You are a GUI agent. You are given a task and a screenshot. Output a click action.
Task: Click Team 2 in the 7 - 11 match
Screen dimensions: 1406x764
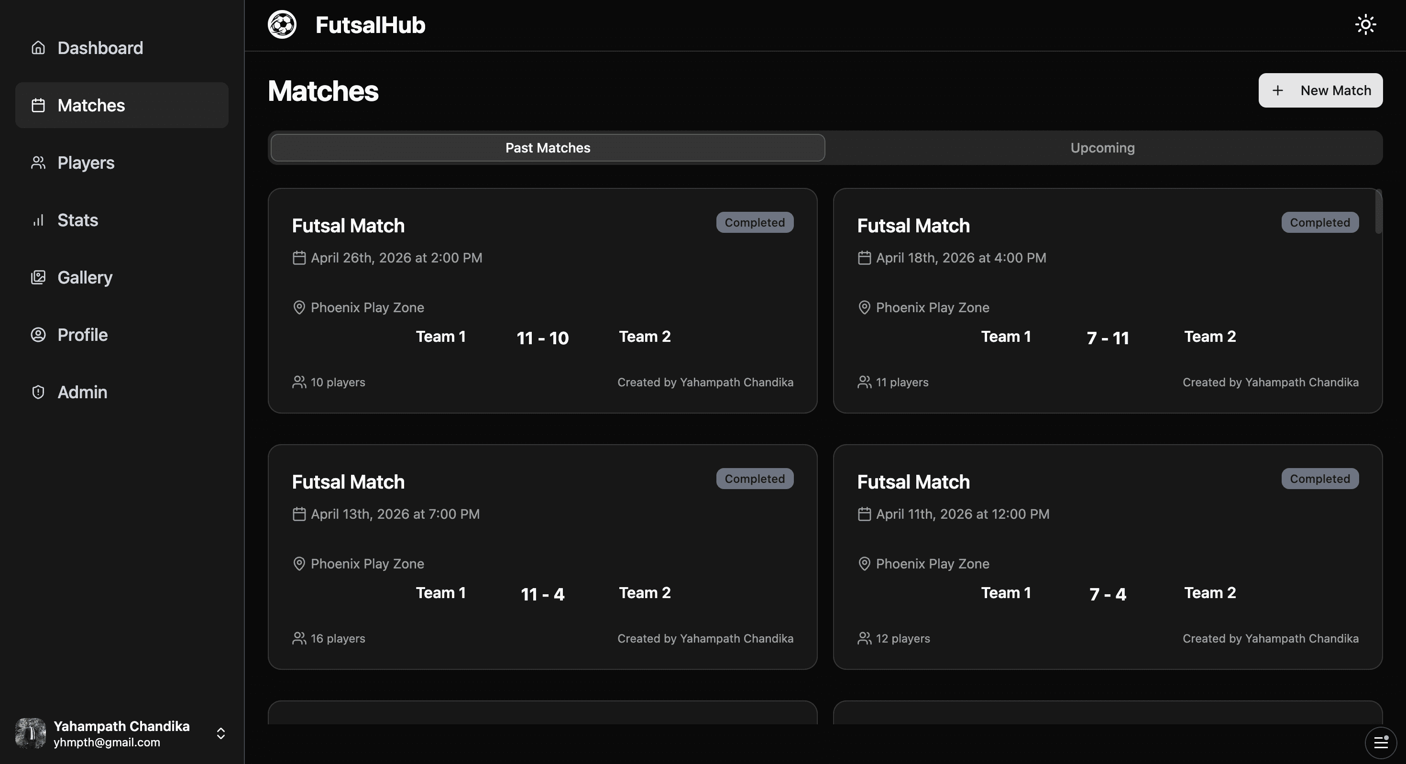coord(1209,337)
